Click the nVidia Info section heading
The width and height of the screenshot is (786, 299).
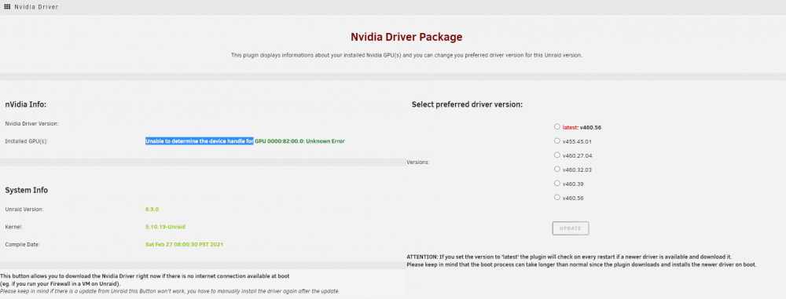tap(26, 104)
